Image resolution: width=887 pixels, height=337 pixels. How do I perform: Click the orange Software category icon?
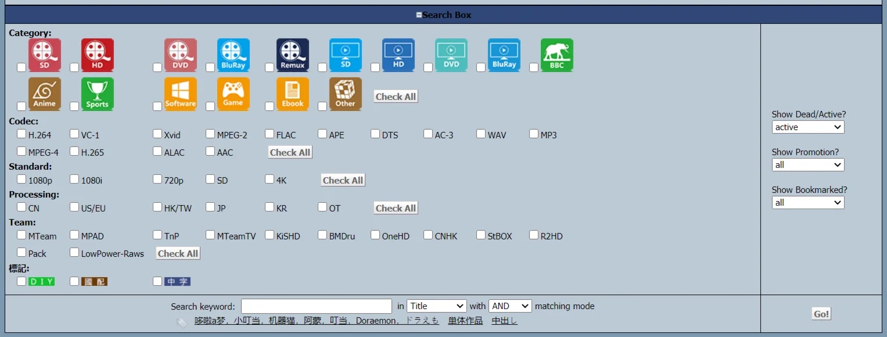[x=181, y=94]
